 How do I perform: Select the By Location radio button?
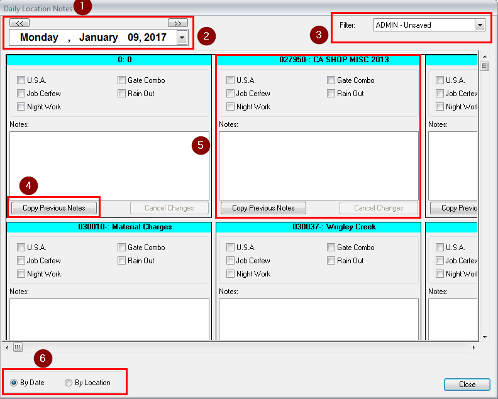[69, 383]
